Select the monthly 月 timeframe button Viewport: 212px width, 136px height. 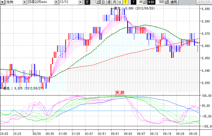click(114, 2)
